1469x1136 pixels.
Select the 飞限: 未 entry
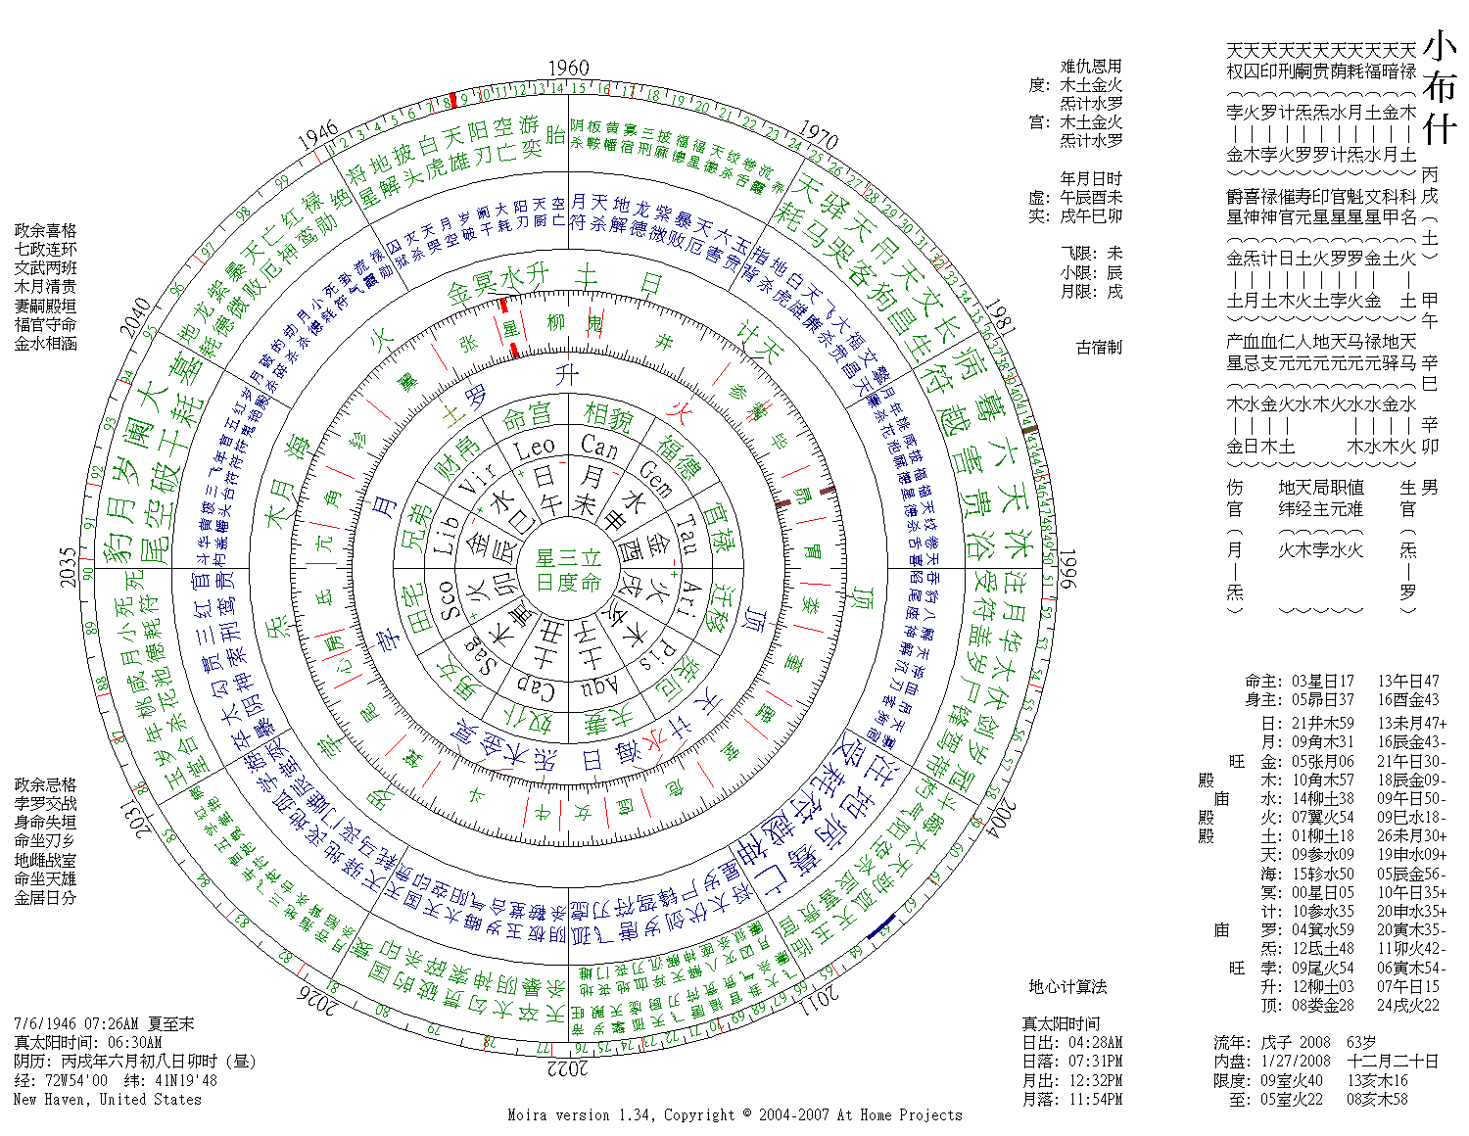pos(1091,254)
